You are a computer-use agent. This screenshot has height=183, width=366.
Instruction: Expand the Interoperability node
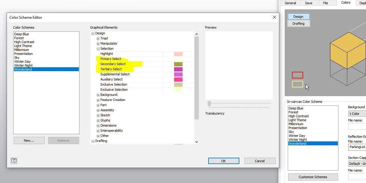[98, 131]
